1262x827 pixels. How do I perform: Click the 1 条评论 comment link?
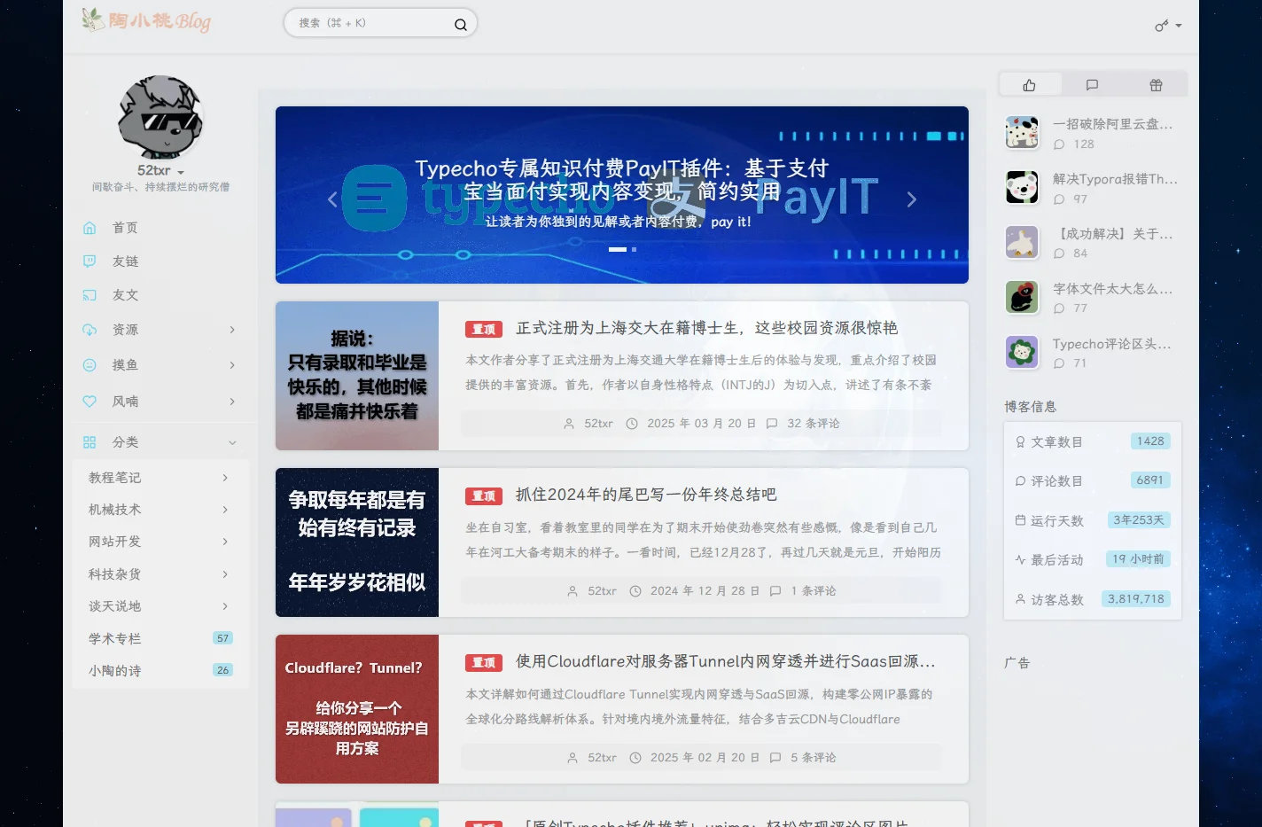tap(814, 590)
